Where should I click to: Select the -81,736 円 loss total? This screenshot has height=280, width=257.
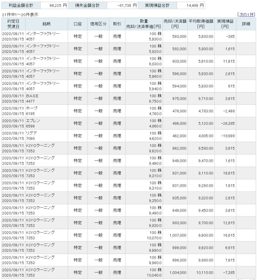tap(122, 5)
